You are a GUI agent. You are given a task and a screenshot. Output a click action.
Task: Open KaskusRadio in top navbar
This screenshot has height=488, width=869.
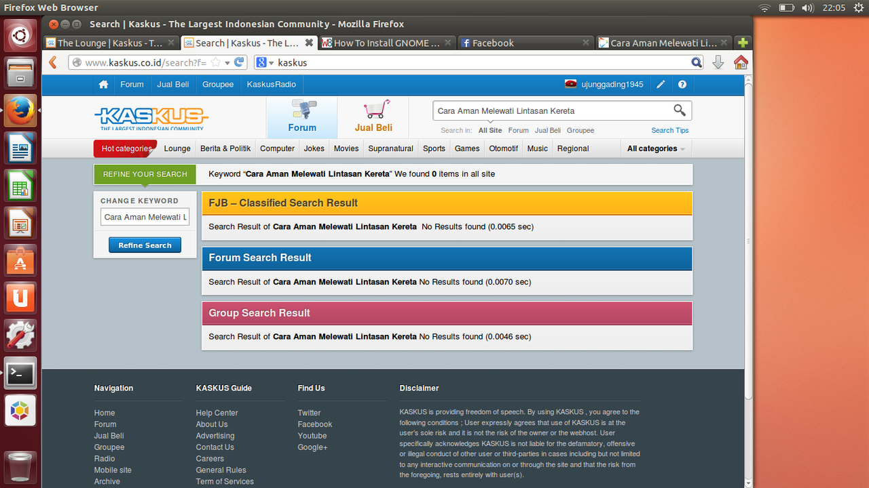pyautogui.click(x=272, y=85)
